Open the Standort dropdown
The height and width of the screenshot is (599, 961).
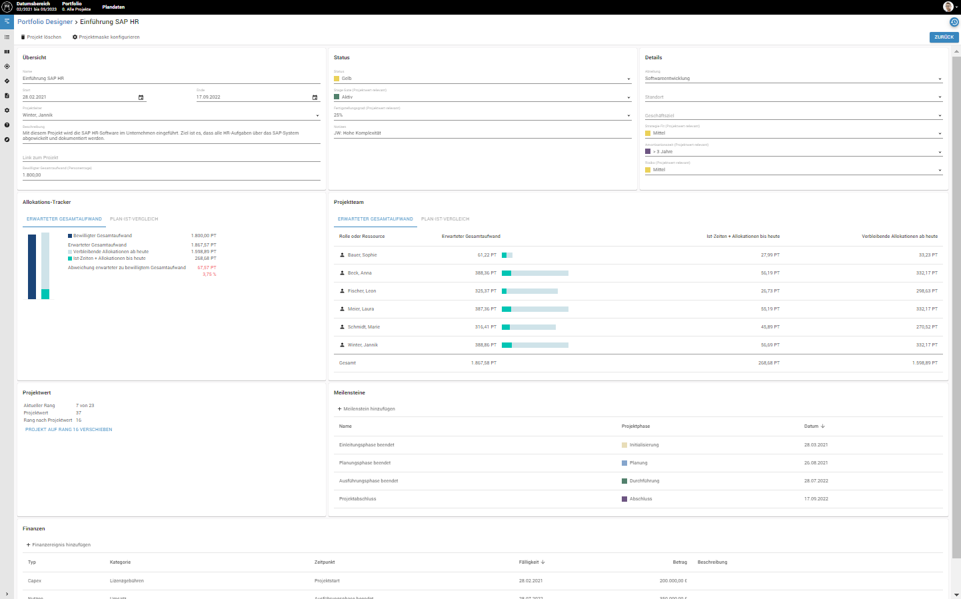pos(794,97)
